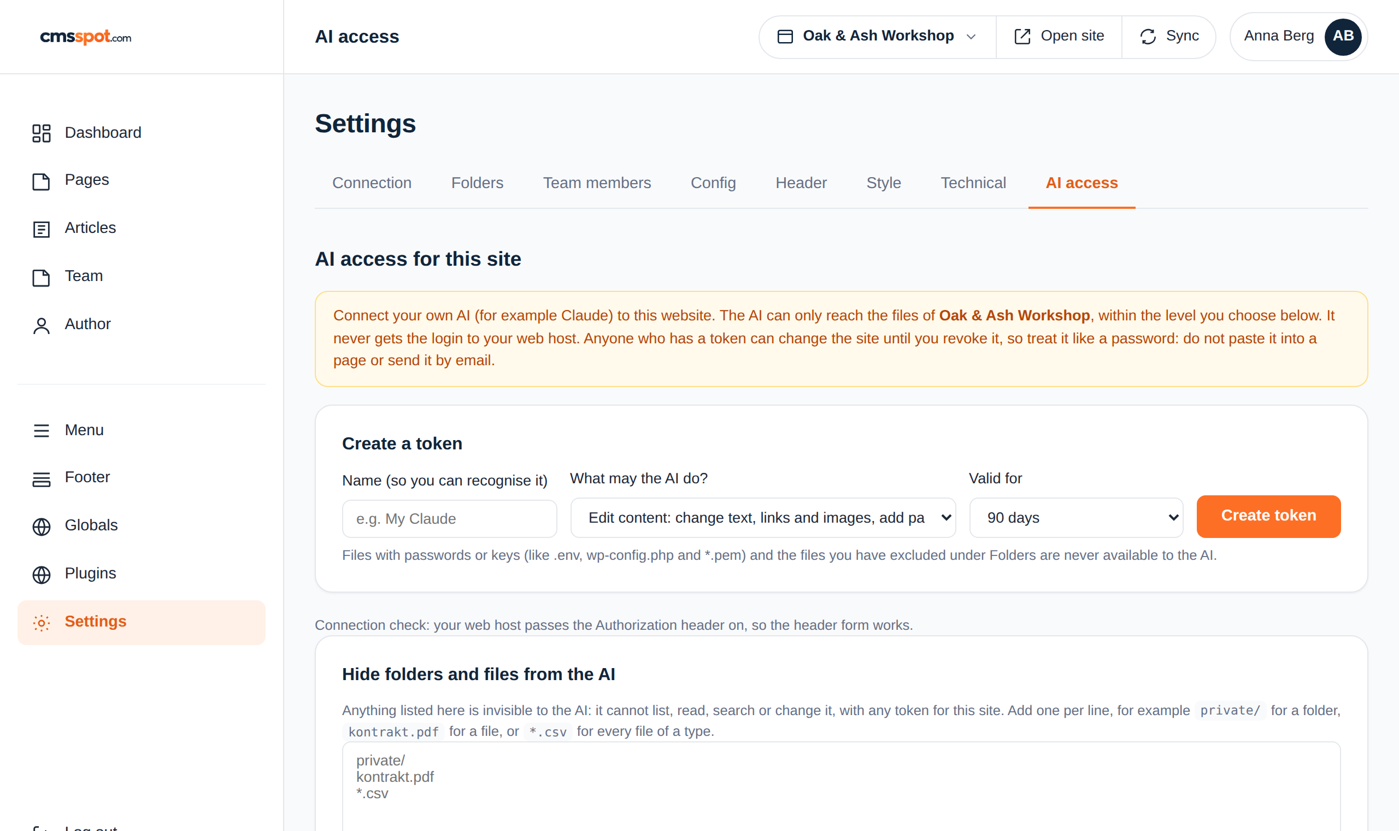The image size is (1399, 831).
Task: Open the 'Valid for' 90 days dropdown
Action: tap(1075, 517)
